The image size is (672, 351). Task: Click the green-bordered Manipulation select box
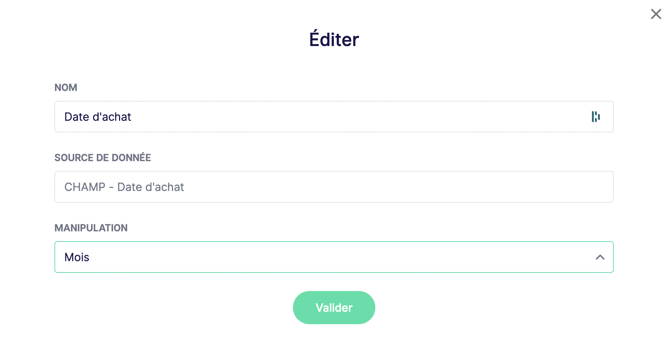[x=334, y=257]
